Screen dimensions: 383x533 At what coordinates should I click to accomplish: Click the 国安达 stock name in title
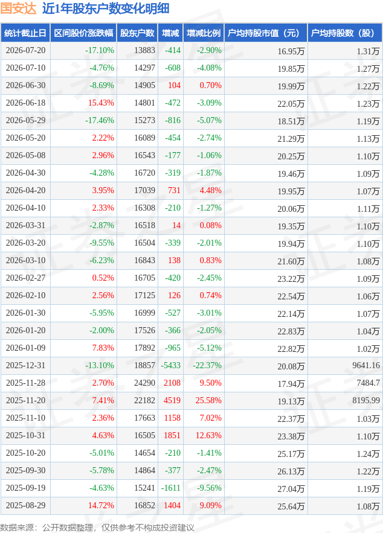pyautogui.click(x=18, y=8)
